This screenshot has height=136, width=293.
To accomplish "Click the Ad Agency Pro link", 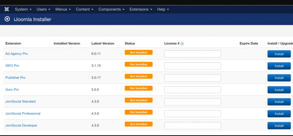I will point(16,54).
